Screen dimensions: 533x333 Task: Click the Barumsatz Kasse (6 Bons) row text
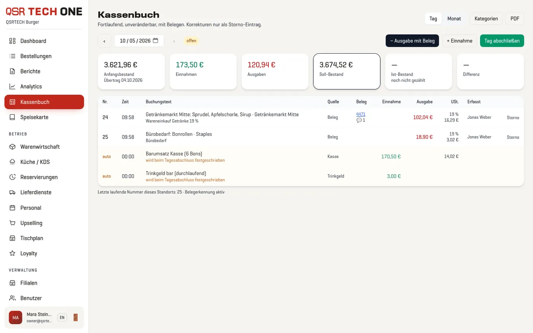[x=174, y=154]
